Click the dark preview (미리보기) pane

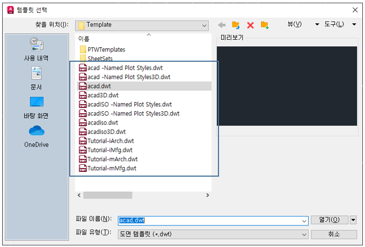[287, 86]
